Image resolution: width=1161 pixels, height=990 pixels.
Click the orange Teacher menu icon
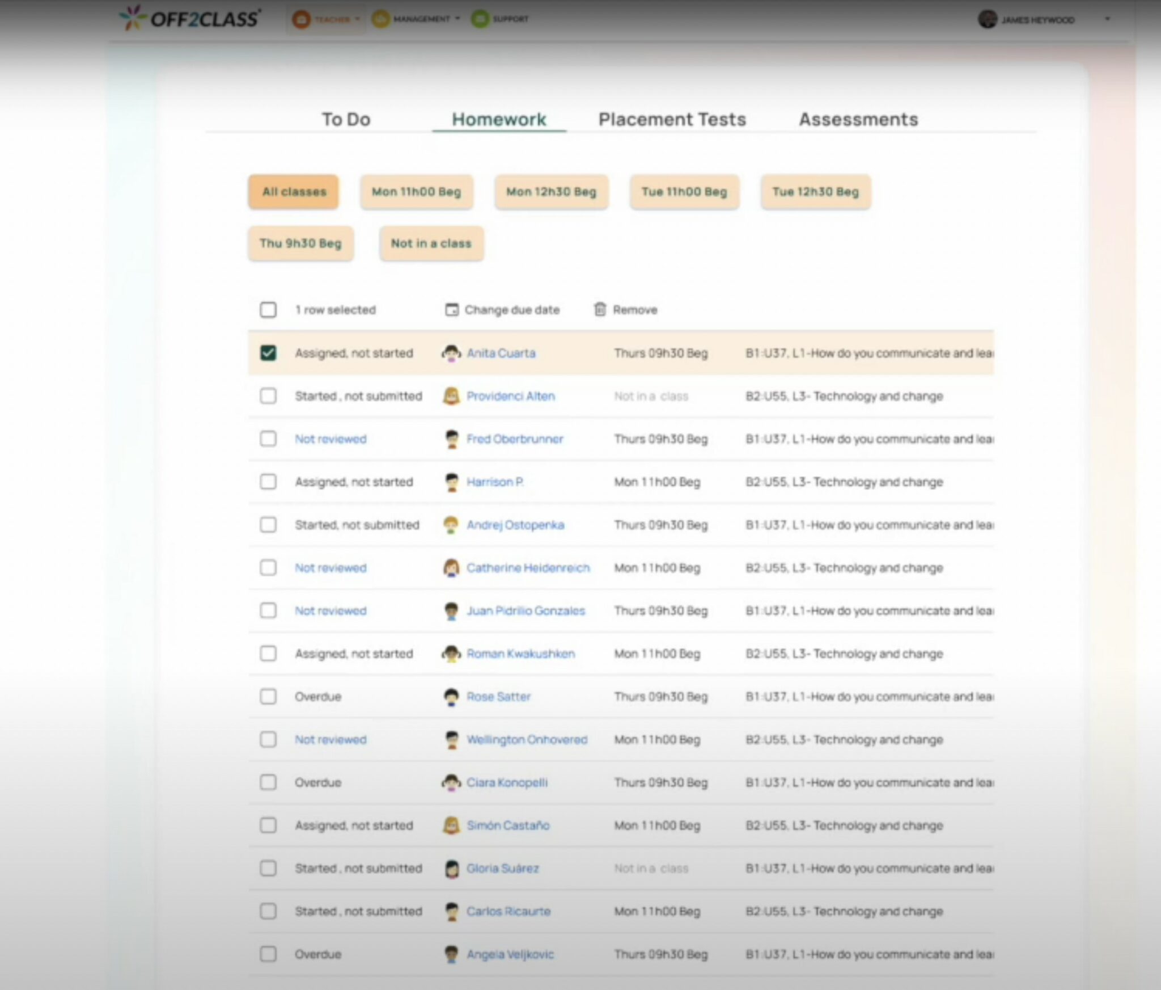click(x=301, y=19)
